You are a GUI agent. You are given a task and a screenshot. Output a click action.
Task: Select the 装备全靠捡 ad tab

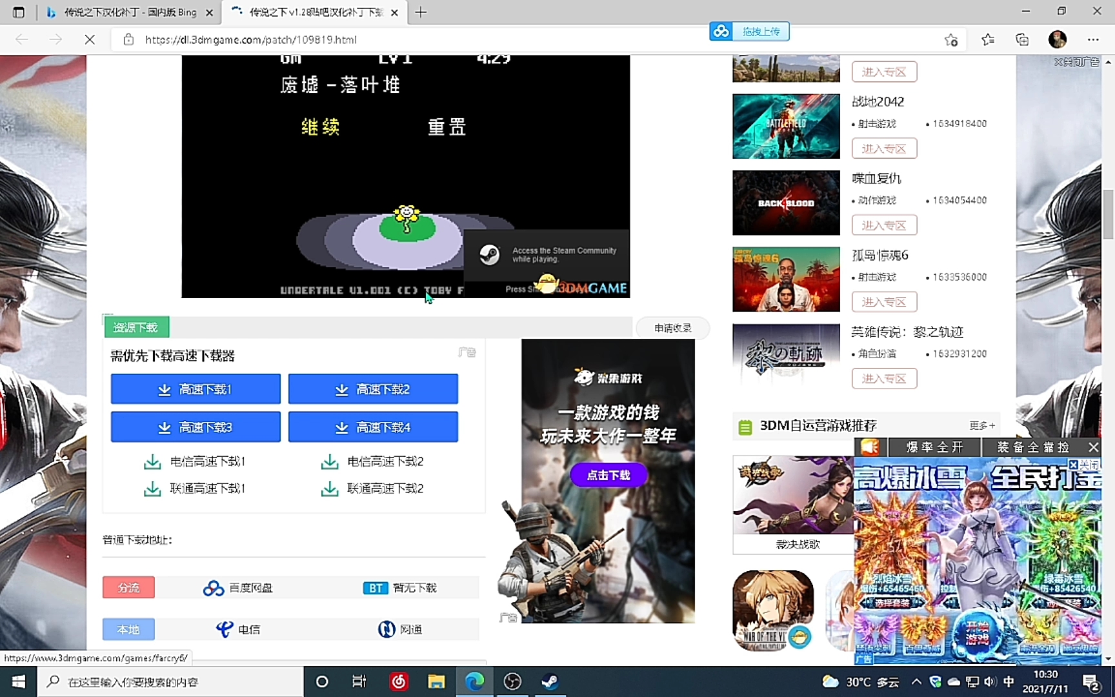[x=1033, y=447]
